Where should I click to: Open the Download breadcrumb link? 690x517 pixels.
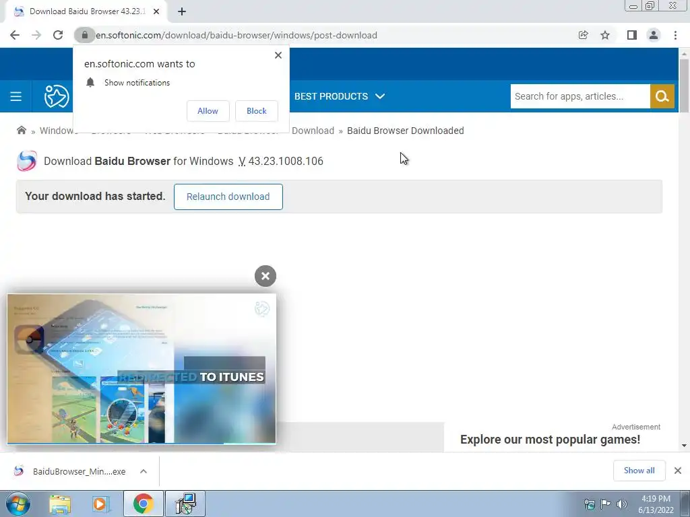tap(313, 131)
